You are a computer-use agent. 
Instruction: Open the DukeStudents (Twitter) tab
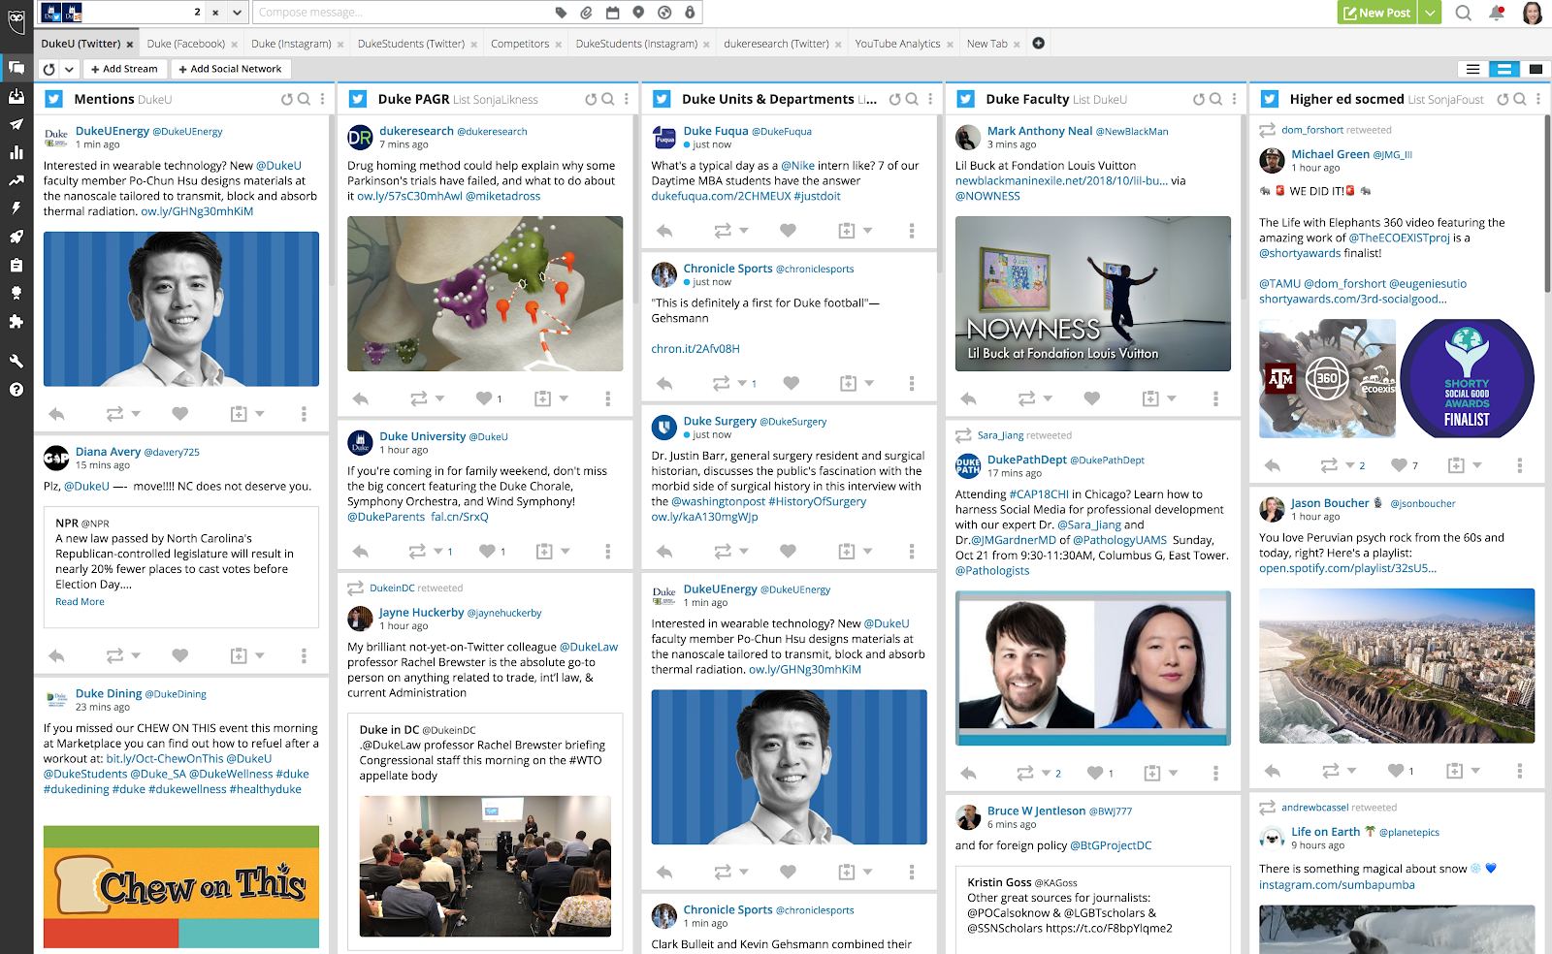410,44
